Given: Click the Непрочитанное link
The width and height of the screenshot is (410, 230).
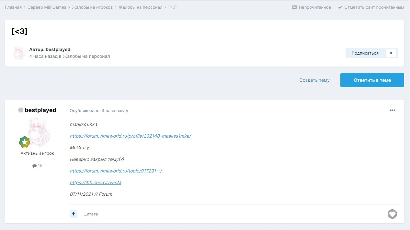Looking at the screenshot, I should 311,7.
